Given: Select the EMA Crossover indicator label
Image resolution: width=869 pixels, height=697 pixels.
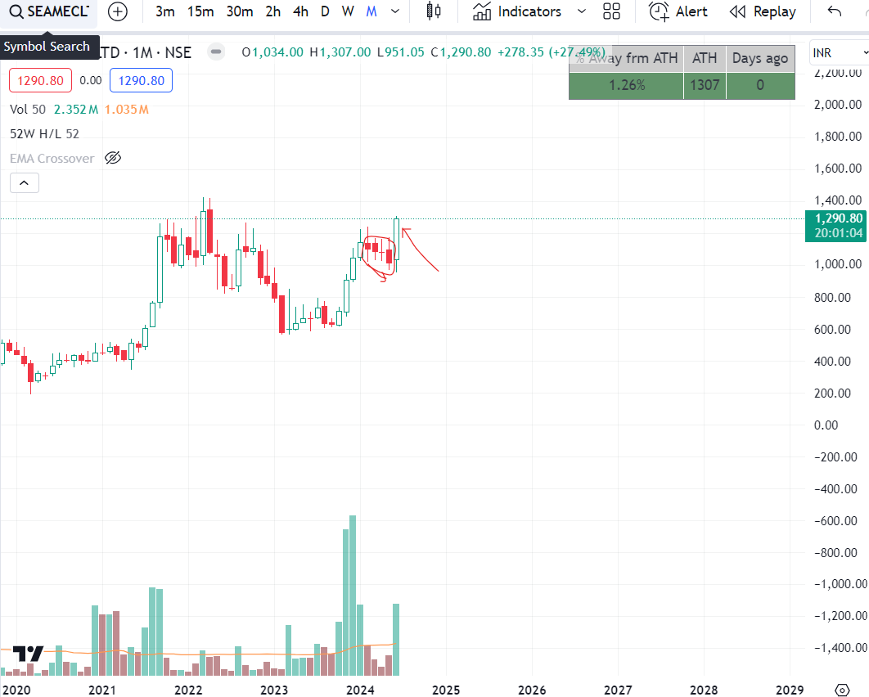Looking at the screenshot, I should (x=52, y=159).
